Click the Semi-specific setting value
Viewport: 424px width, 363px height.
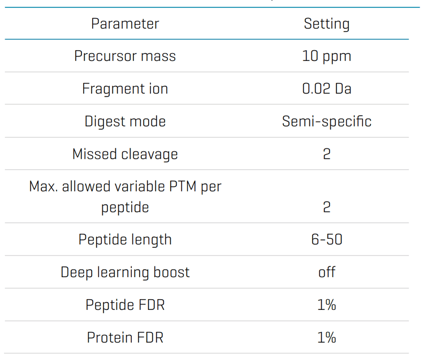pyautogui.click(x=327, y=121)
